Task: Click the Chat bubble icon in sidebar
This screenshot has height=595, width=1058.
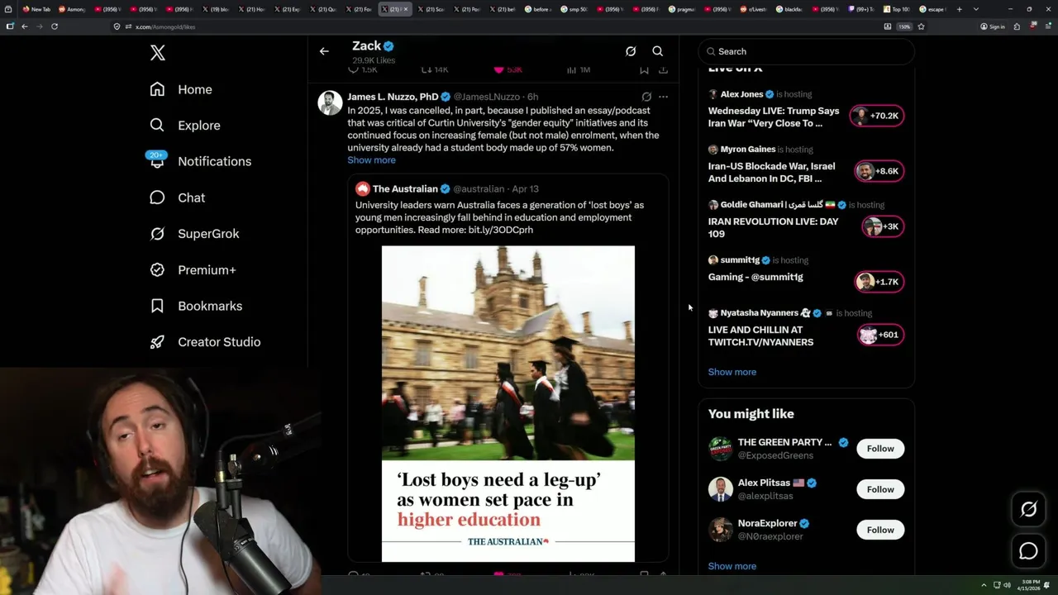Action: click(x=157, y=198)
